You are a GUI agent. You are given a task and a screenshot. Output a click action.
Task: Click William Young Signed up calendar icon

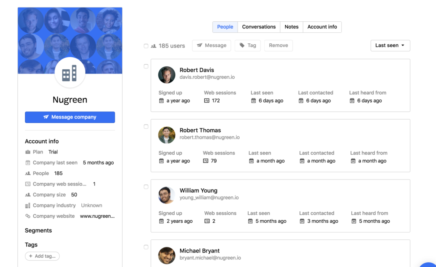pyautogui.click(x=161, y=221)
